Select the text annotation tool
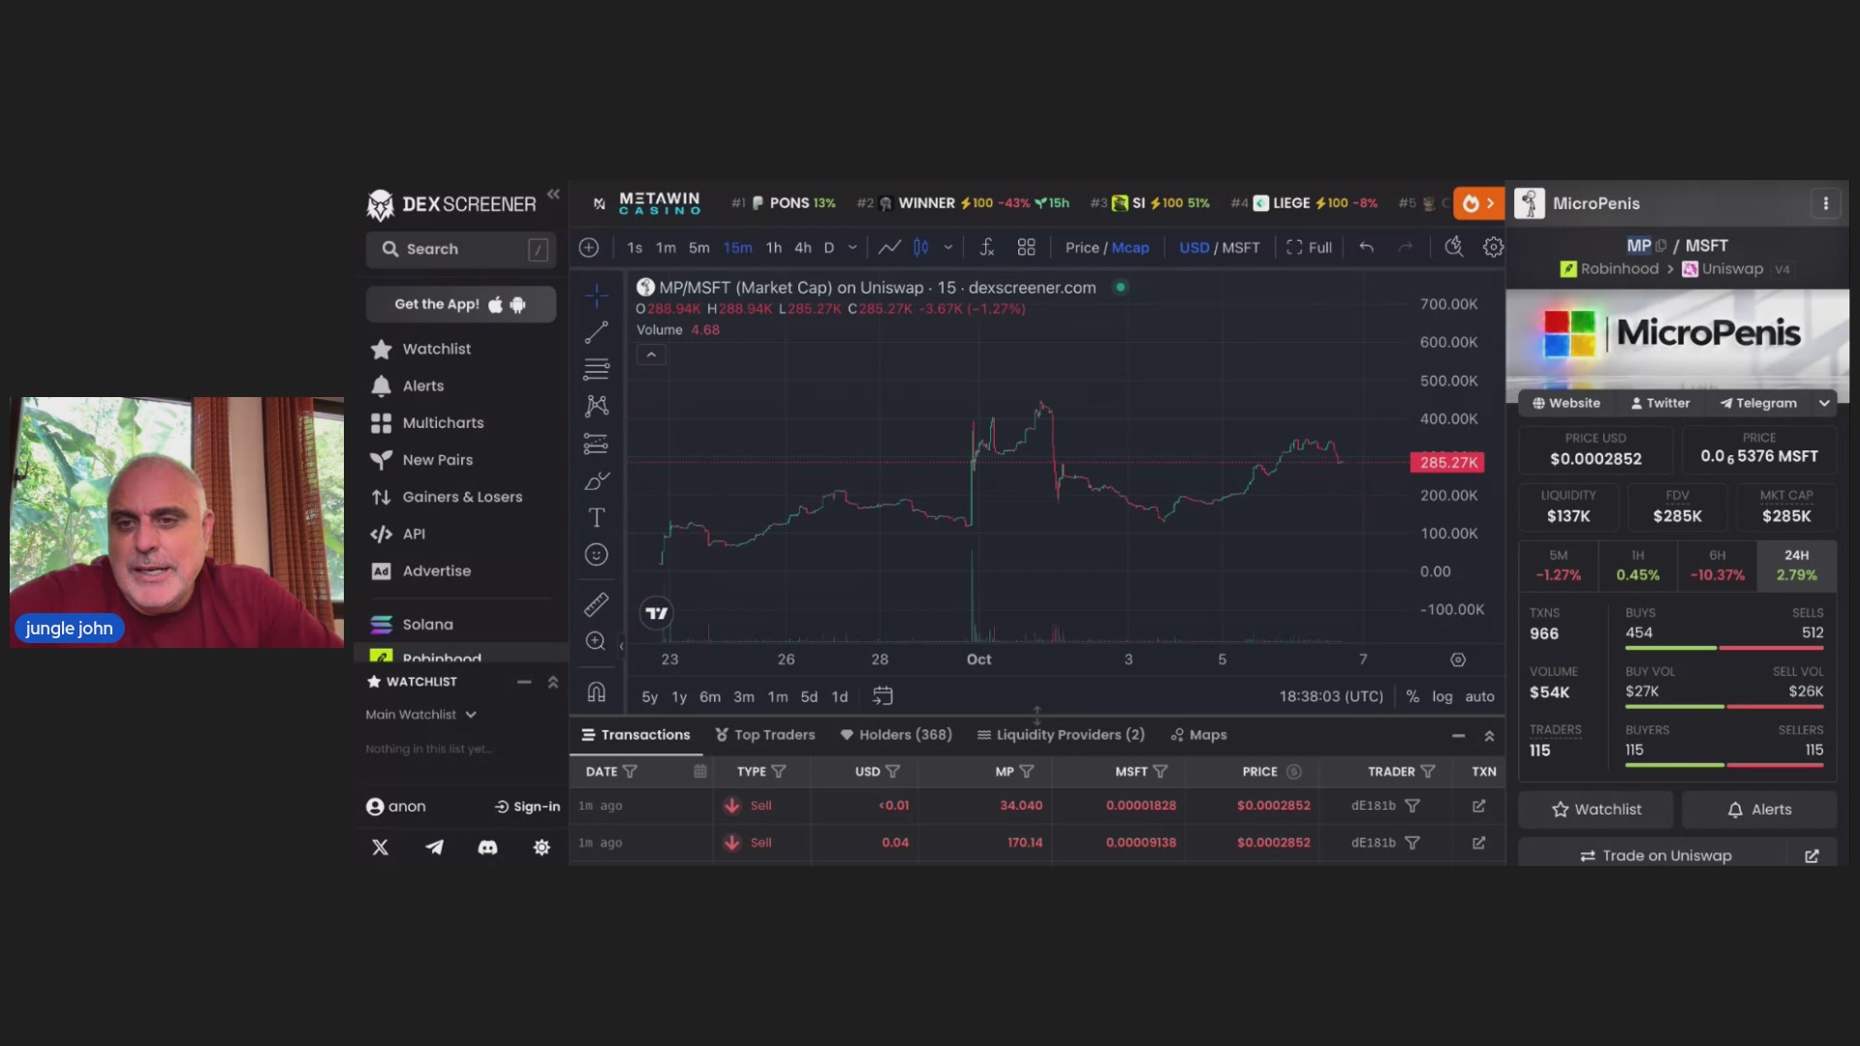The height and width of the screenshot is (1046, 1860). point(597,518)
